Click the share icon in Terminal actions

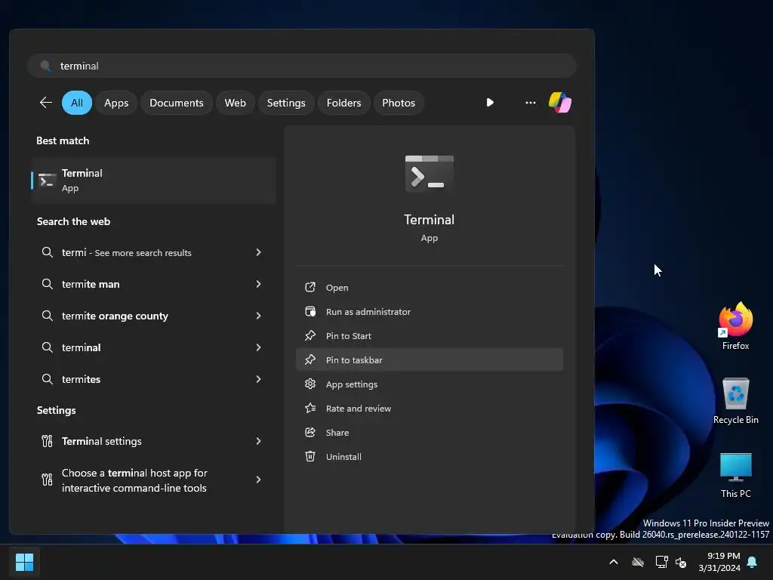click(x=310, y=433)
